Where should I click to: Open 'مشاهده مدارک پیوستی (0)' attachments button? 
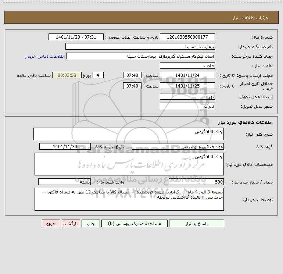pos(135,223)
